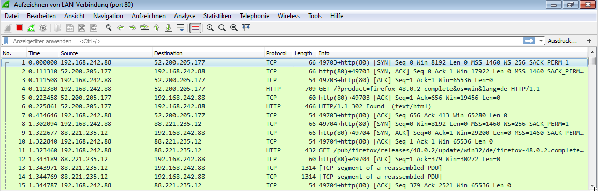Viewport: 598px width, 191px height.
Task: Sort by the Protocol column header
Action: (278, 53)
